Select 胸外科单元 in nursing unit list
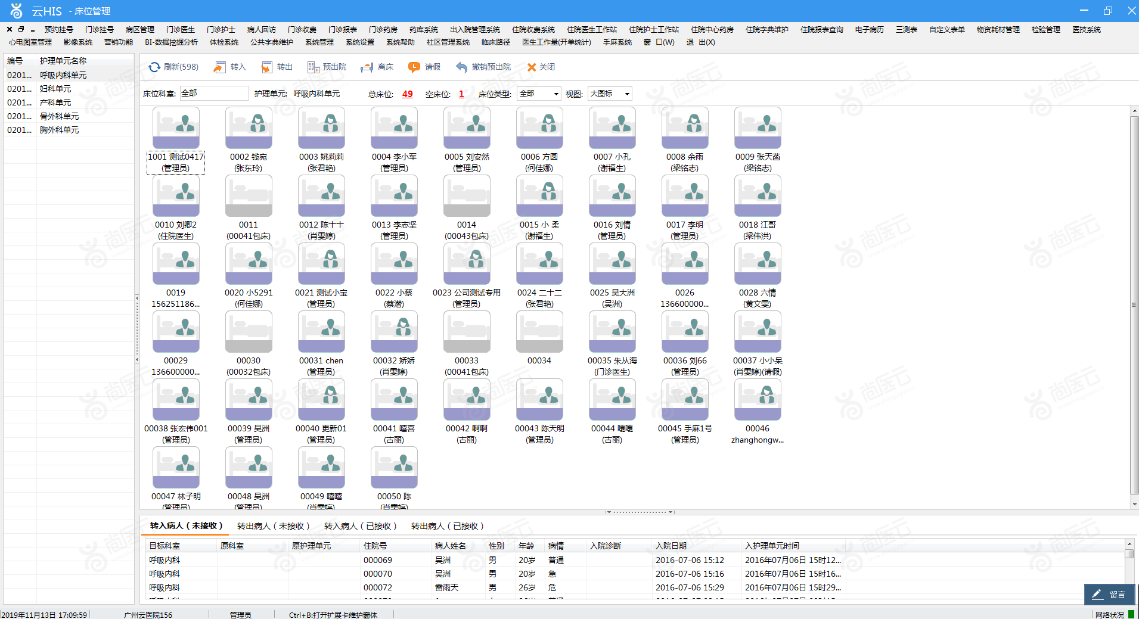1139x619 pixels. coord(69,130)
